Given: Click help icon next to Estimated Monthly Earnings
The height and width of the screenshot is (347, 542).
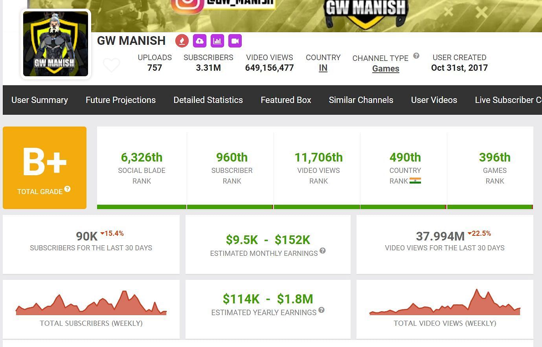Looking at the screenshot, I should pyautogui.click(x=323, y=251).
